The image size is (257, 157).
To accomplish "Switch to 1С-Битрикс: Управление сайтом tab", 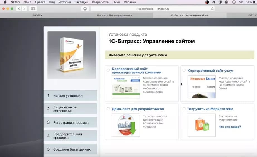I will pos(190,15).
